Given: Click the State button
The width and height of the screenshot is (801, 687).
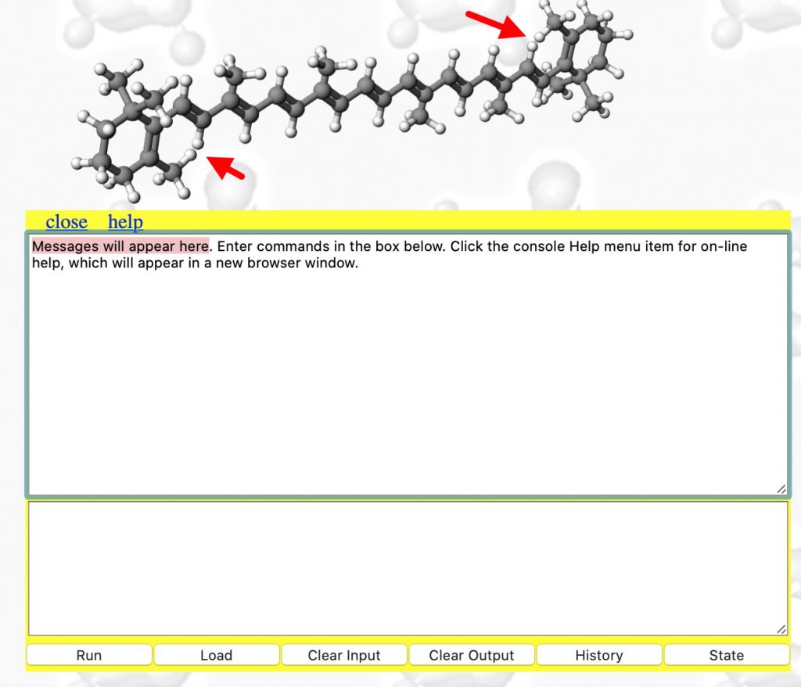Looking at the screenshot, I should coord(727,655).
